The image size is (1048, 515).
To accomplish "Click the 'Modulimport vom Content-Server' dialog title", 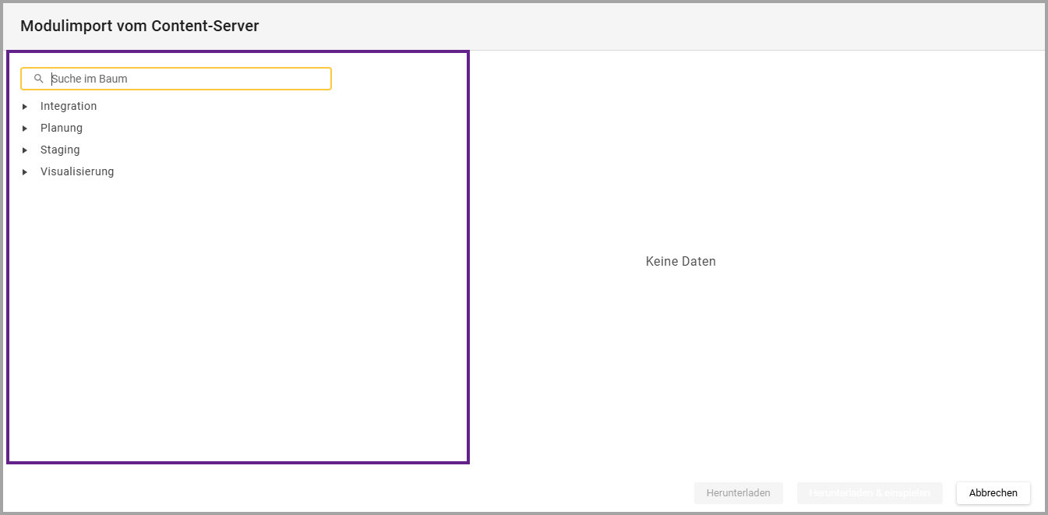I will click(x=139, y=26).
